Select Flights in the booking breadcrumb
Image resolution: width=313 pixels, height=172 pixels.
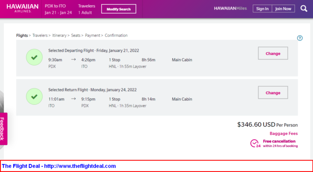click(x=22, y=36)
